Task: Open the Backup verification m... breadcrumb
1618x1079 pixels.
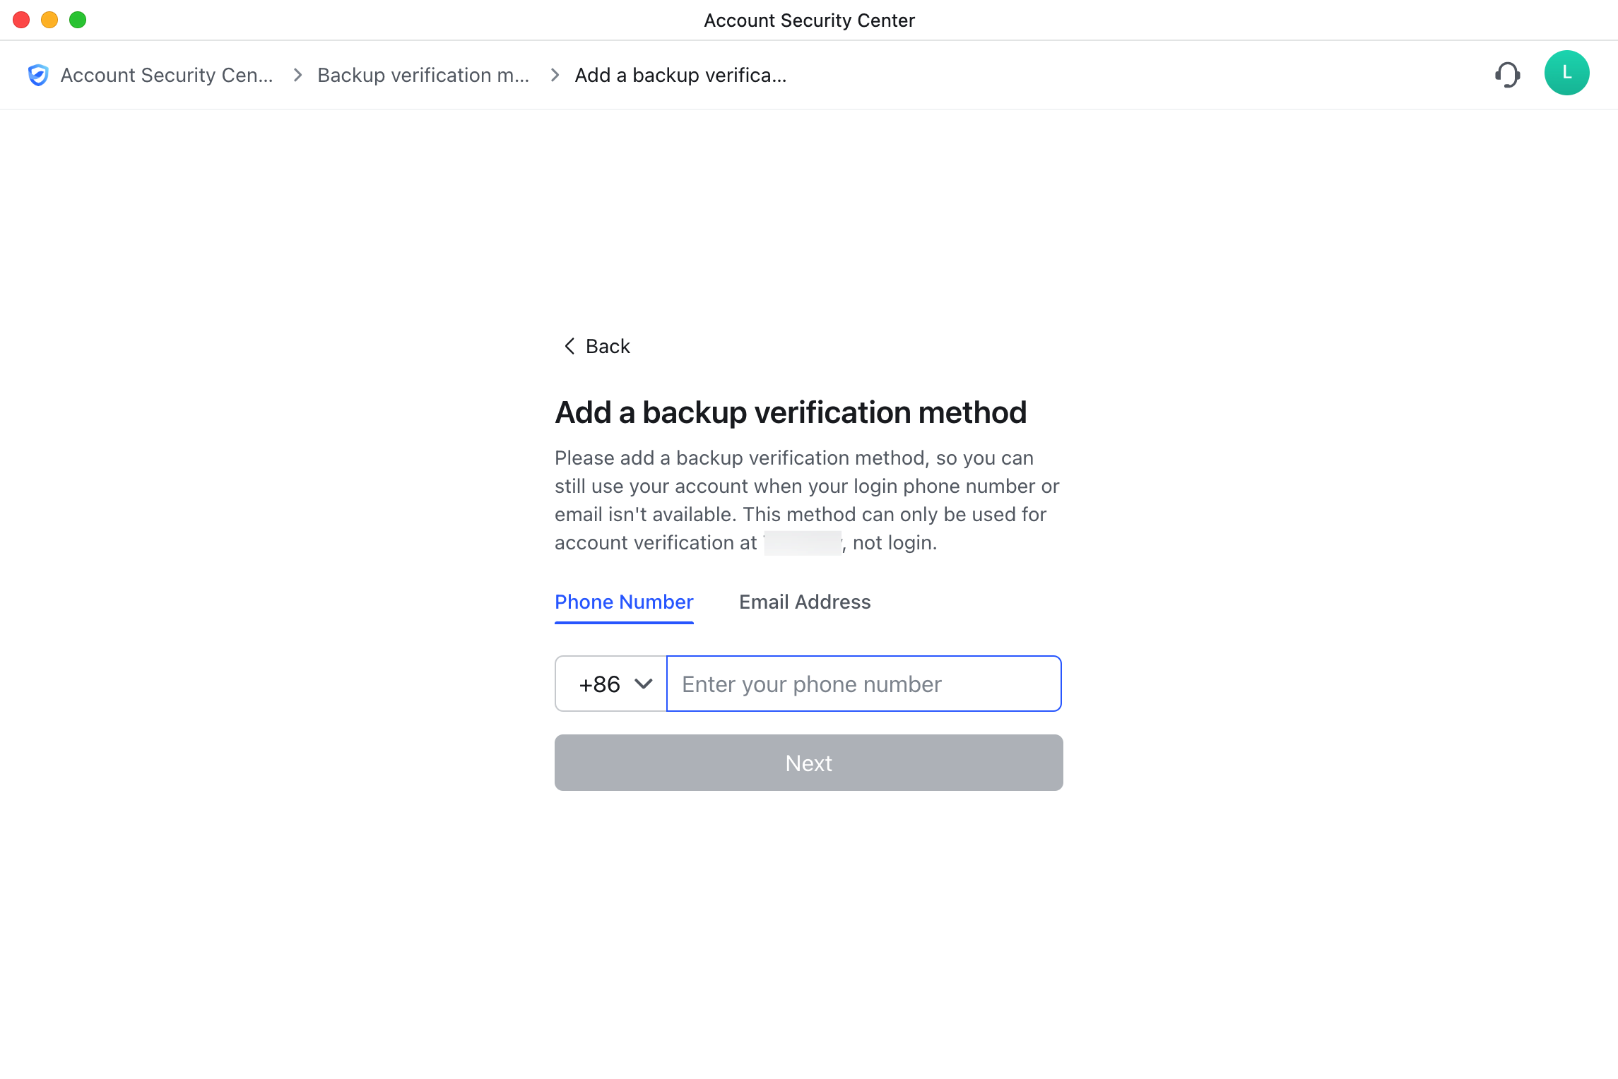Action: click(x=423, y=75)
